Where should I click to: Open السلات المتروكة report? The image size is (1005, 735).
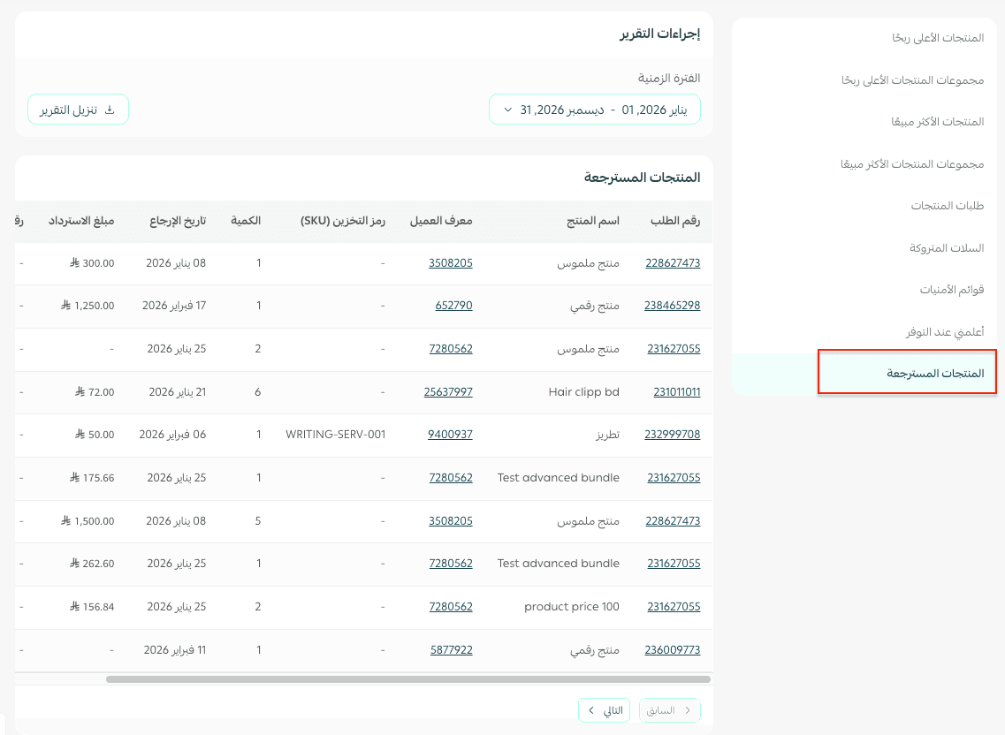click(946, 248)
